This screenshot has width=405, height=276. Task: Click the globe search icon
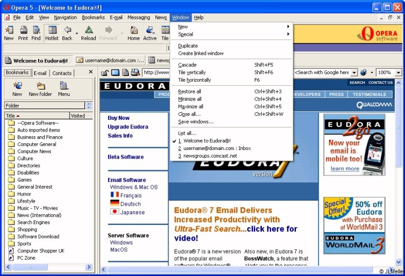pyautogui.click(x=364, y=72)
